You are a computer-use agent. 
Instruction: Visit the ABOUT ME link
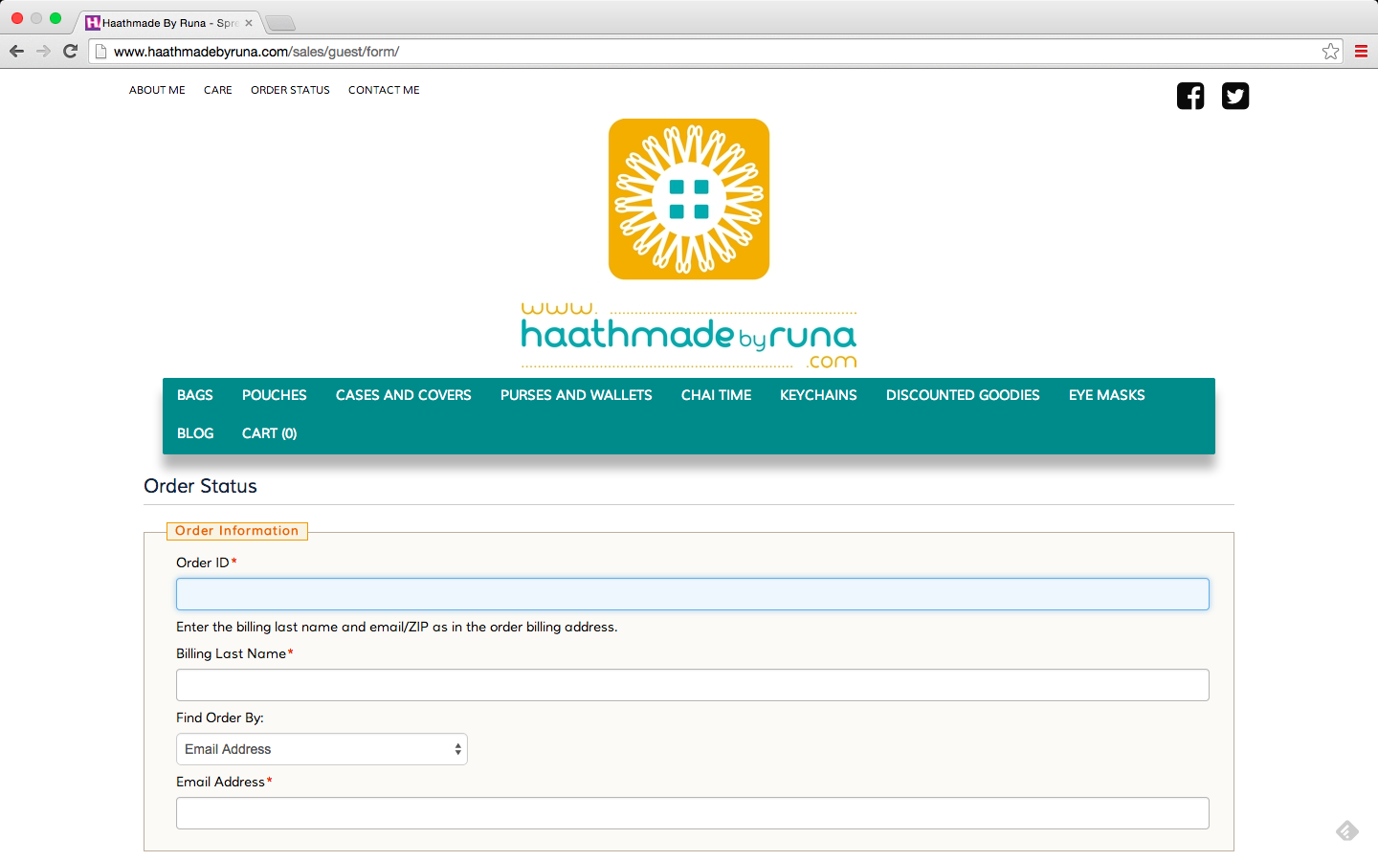[x=157, y=90]
